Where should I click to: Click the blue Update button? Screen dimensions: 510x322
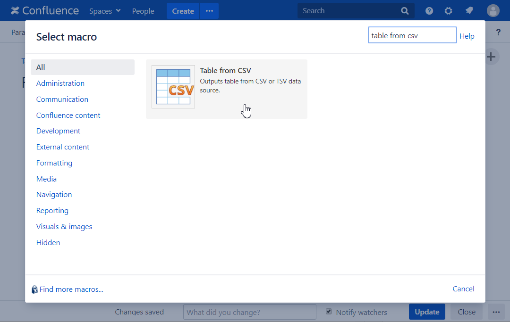427,312
